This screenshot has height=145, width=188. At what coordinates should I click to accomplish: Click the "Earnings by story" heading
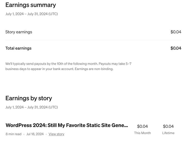tap(29, 98)
